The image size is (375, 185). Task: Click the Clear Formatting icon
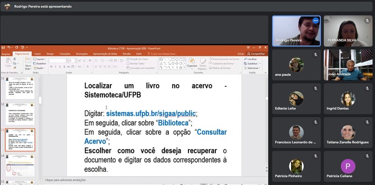pos(90,60)
